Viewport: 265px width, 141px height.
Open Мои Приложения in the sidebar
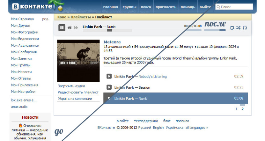[25, 85]
